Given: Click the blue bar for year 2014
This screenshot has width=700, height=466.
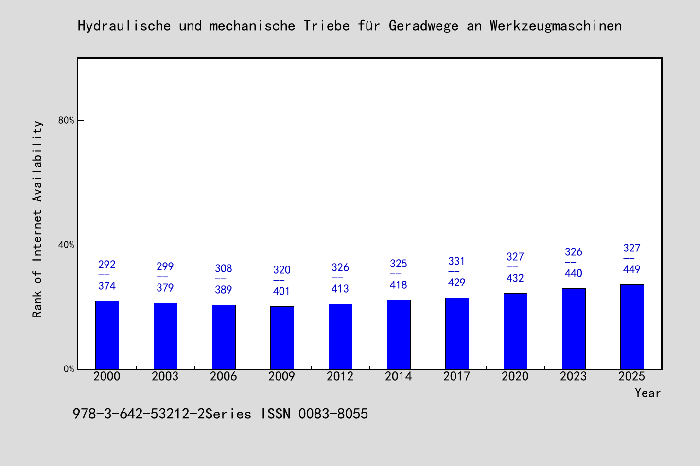Looking at the screenshot, I should [399, 334].
